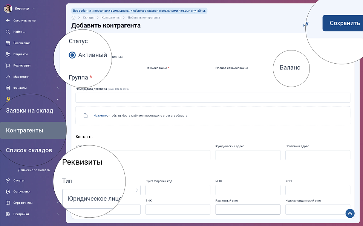Screen dimensions: 363x226
Task: Click the Отчеты pie chart icon
Action: click(8, 180)
